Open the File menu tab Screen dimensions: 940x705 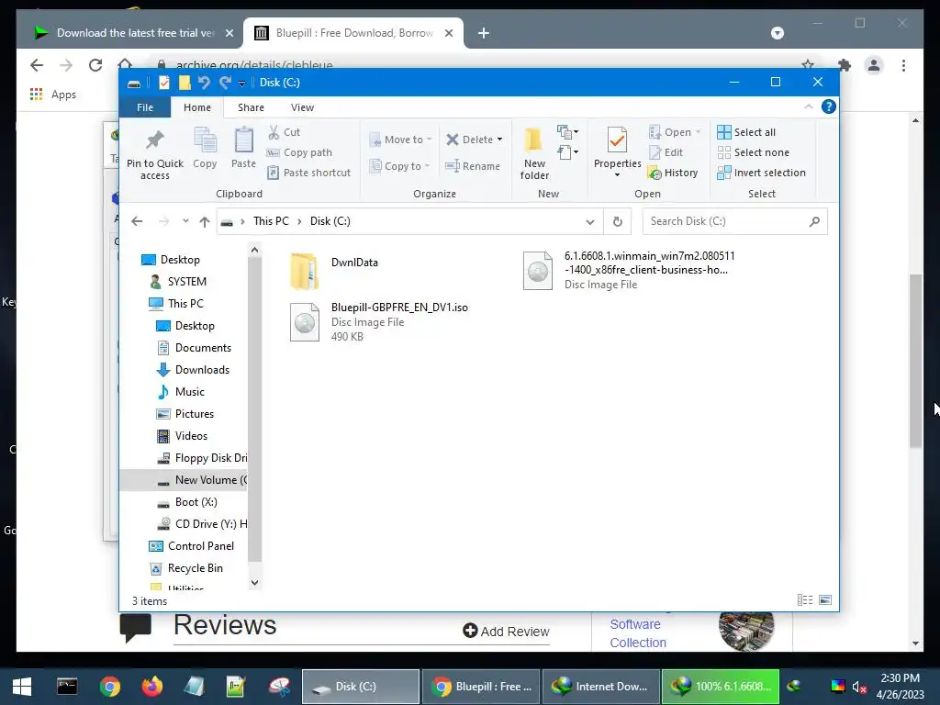pyautogui.click(x=145, y=107)
